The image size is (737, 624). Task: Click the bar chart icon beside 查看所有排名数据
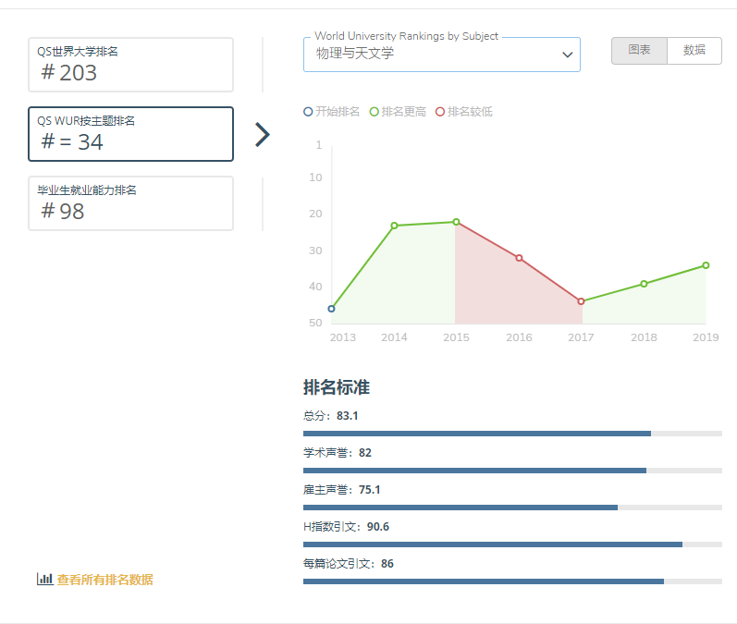coord(44,579)
